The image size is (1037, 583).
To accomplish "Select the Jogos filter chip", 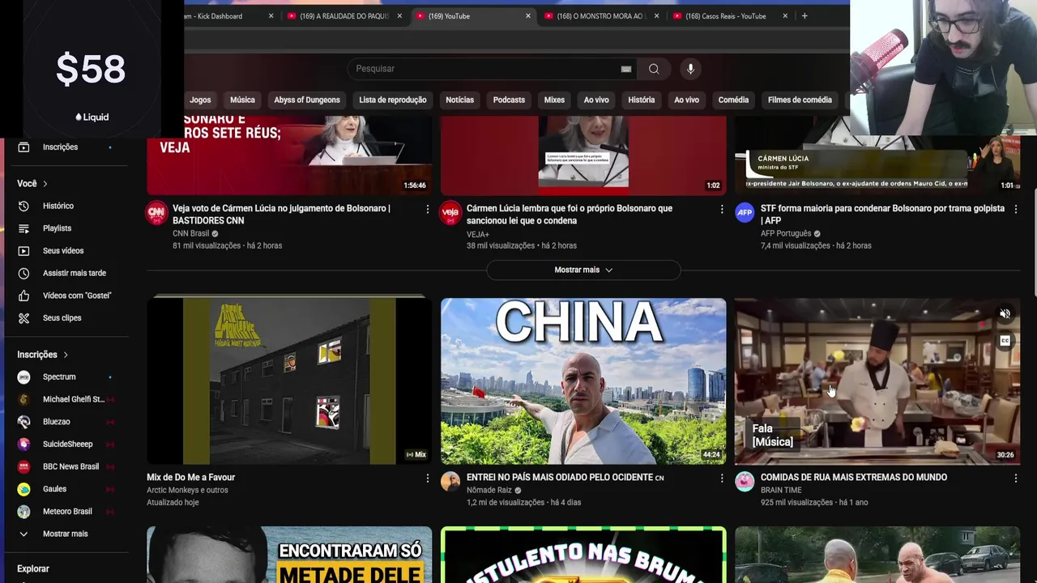I will (200, 100).
